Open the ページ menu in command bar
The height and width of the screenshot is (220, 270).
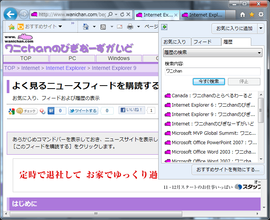click(x=151, y=27)
